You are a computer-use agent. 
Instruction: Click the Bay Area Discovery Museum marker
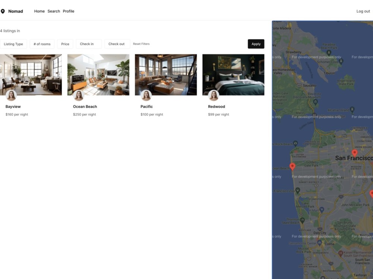coord(316,102)
